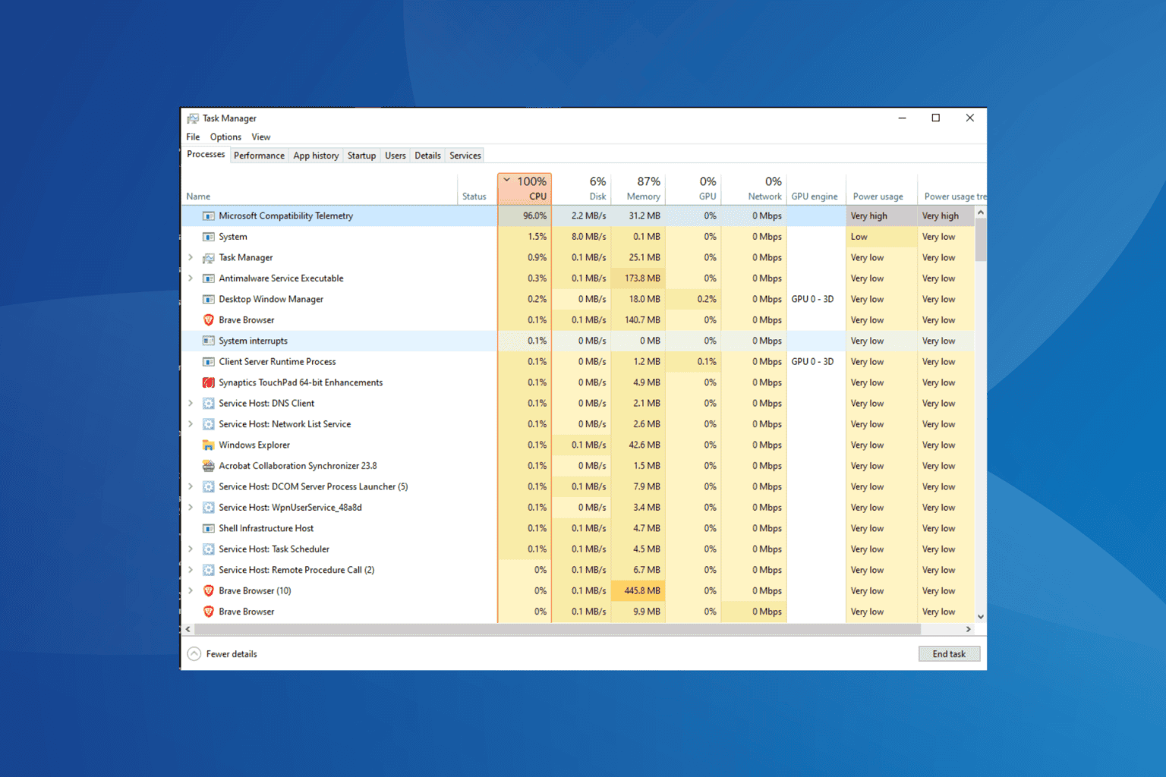Click the Client Server Runtime Process icon
Image resolution: width=1166 pixels, height=777 pixels.
click(x=209, y=362)
